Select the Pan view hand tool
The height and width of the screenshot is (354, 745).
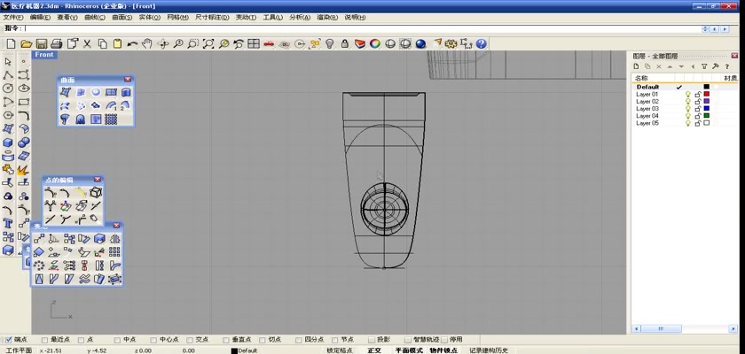(147, 43)
